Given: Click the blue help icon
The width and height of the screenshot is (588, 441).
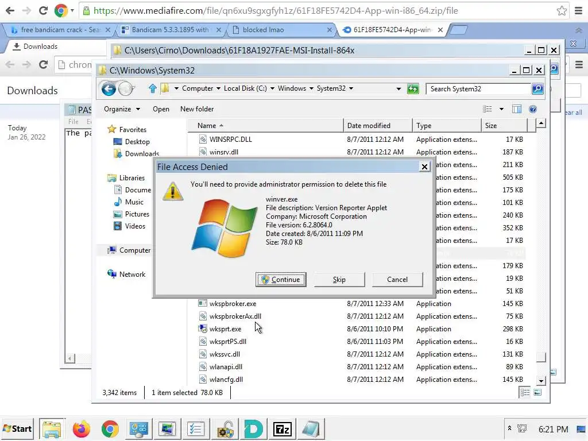Looking at the screenshot, I should click(532, 109).
